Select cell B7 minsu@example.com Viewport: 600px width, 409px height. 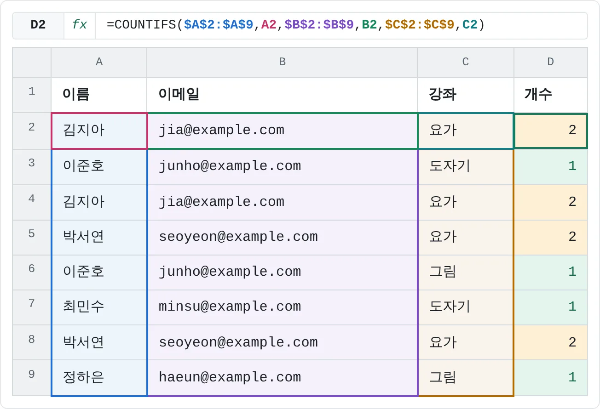click(x=282, y=307)
